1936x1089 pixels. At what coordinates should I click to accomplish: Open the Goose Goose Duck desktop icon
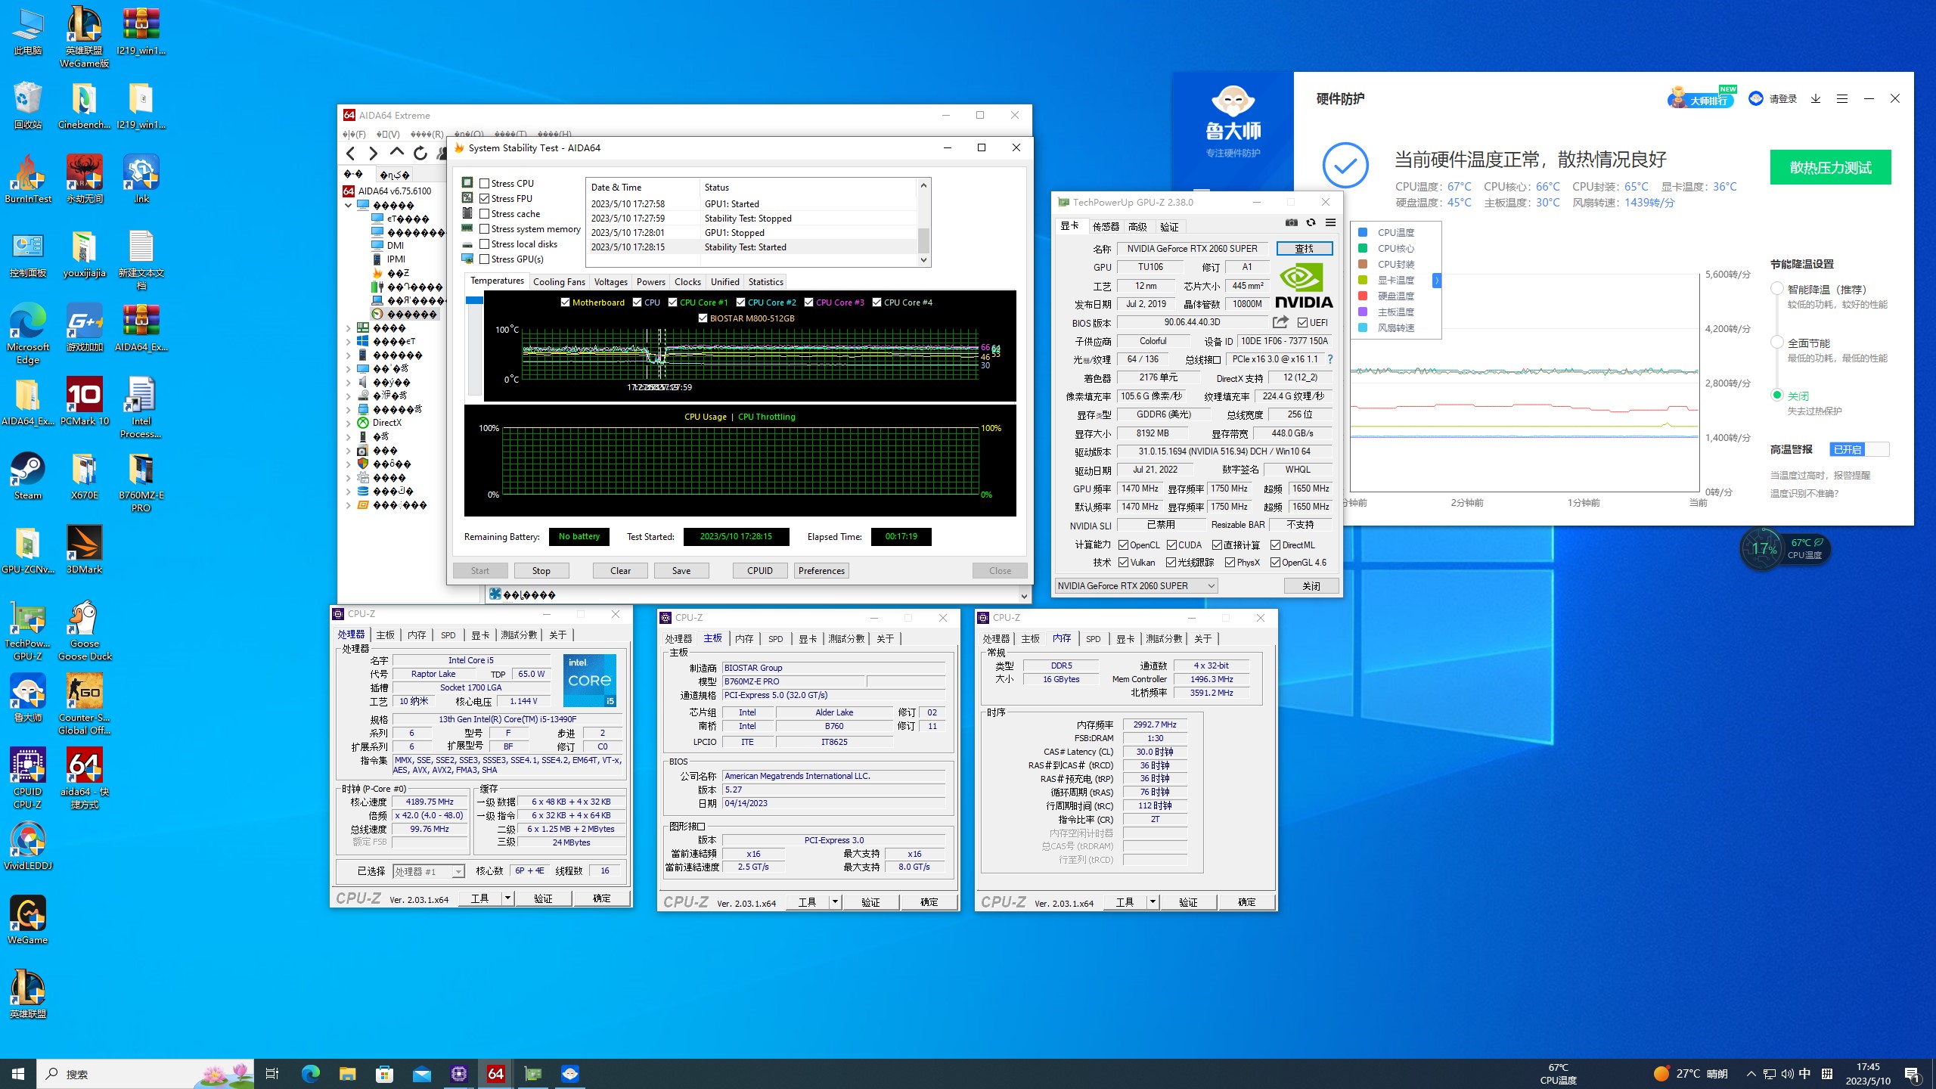84,631
